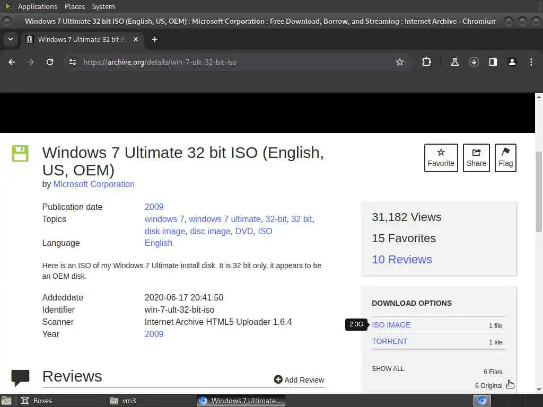Viewport: 543px width, 407px height.
Task: Download the ISO IMAGE option
Action: 391,325
